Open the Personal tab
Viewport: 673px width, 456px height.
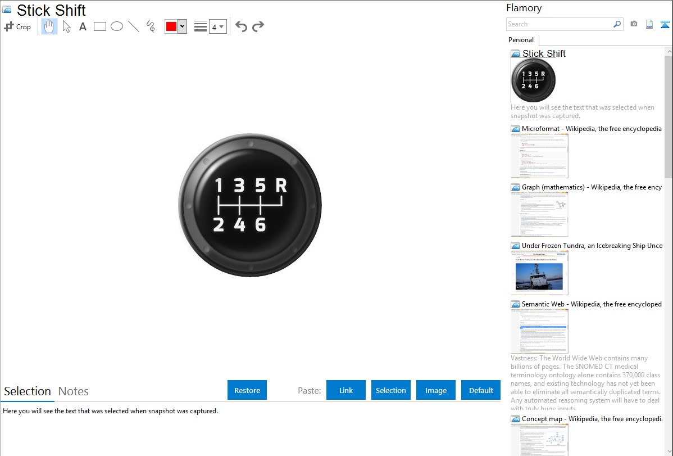[x=521, y=39]
